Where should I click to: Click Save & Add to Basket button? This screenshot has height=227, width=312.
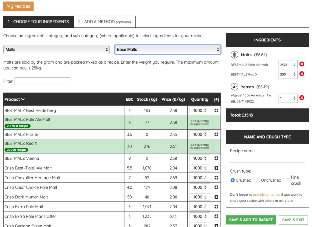tap(251, 220)
